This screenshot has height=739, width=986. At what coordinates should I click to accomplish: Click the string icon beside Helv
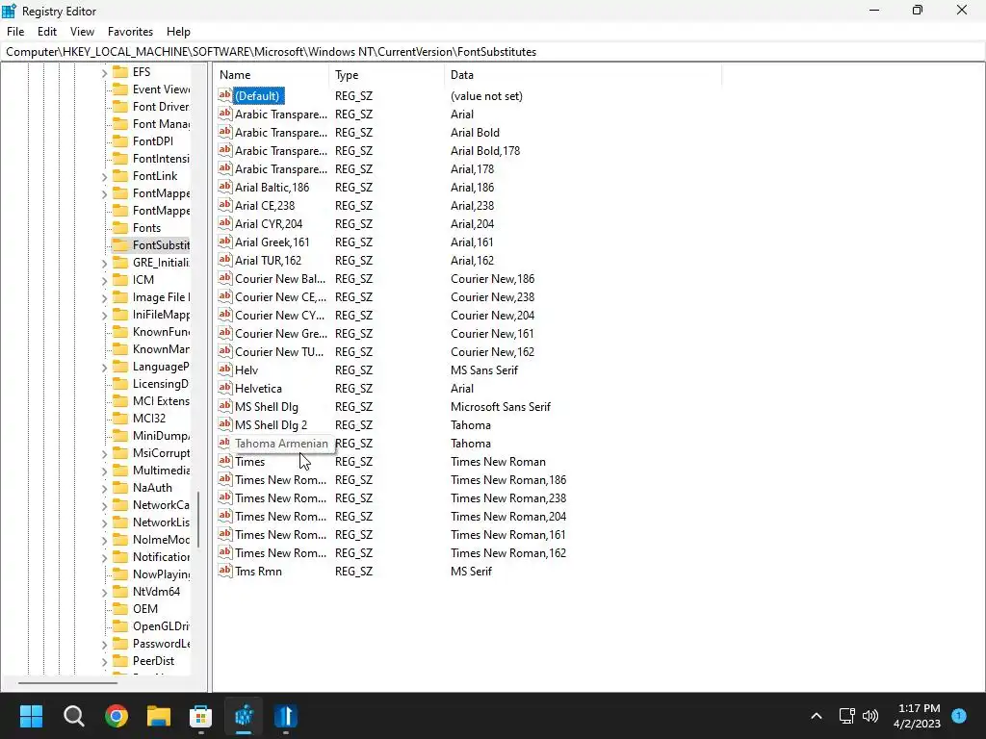225,369
